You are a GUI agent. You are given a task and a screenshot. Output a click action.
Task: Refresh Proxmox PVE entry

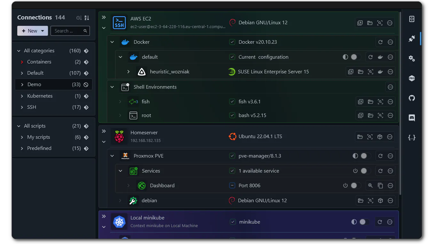(380, 156)
